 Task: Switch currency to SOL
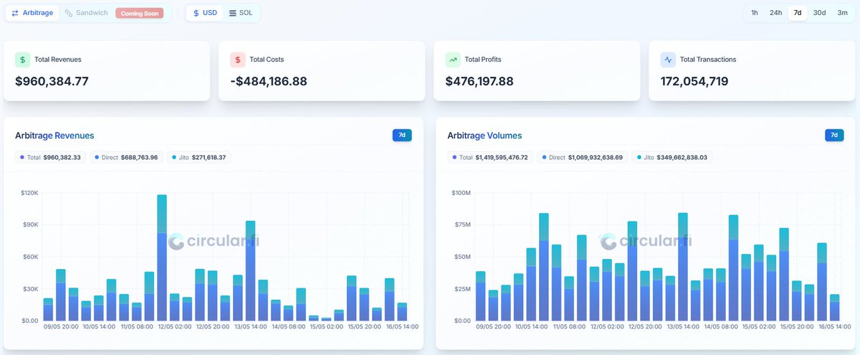(x=241, y=13)
